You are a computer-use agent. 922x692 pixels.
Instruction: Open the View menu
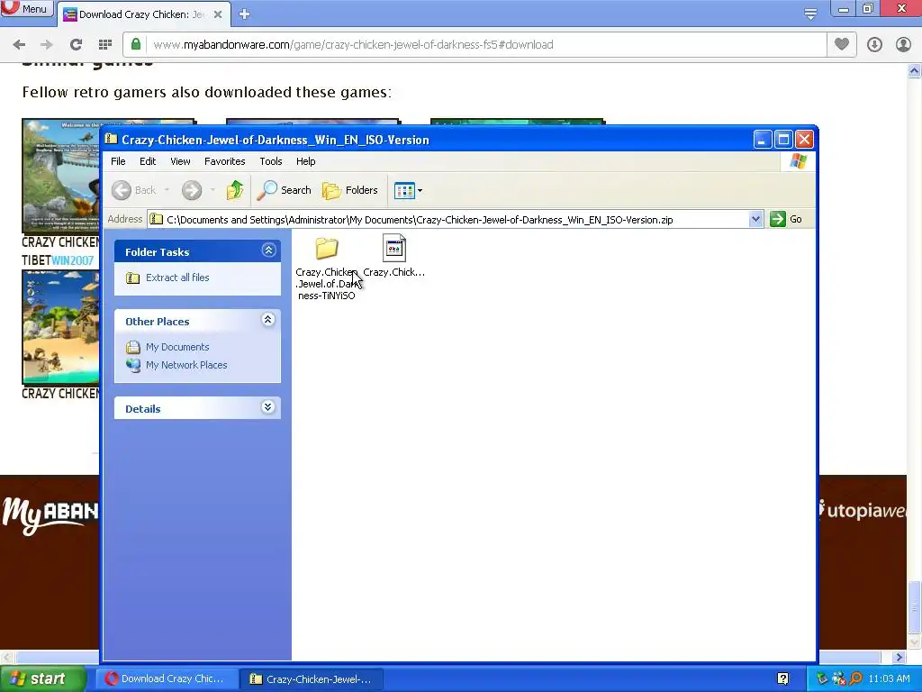[x=180, y=161]
